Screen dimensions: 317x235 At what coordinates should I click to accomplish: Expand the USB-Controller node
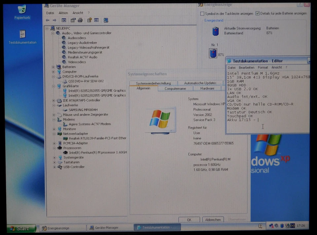54,167
